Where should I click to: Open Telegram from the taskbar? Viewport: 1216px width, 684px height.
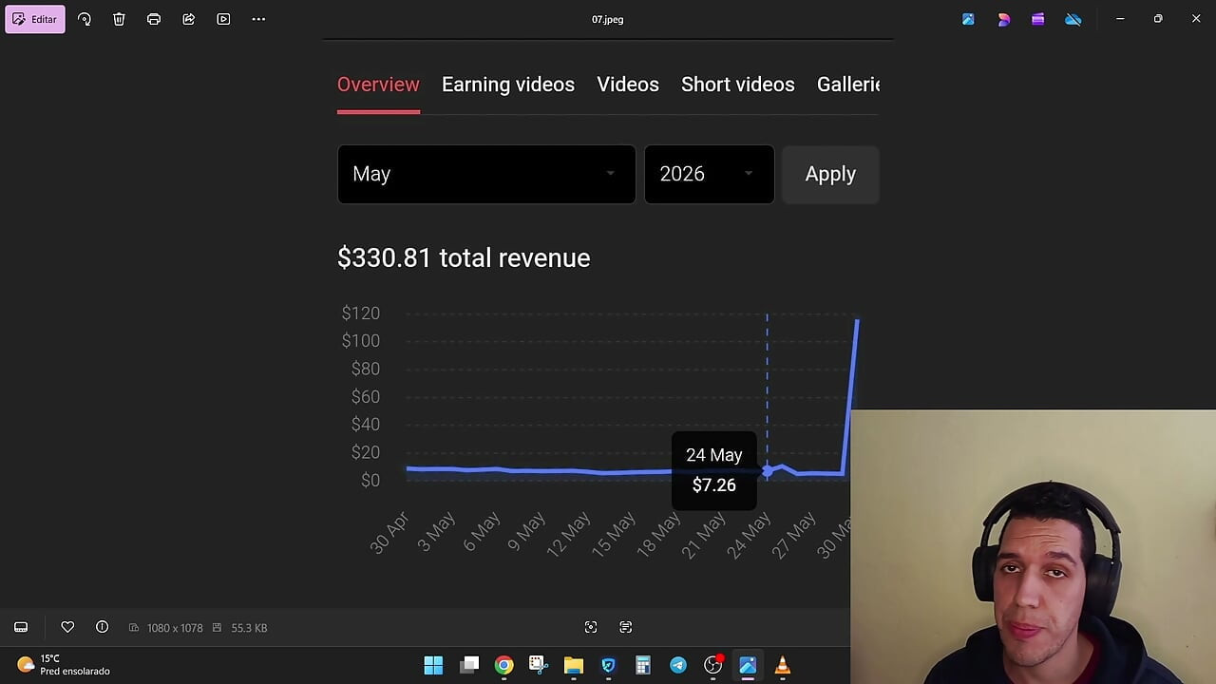pos(678,665)
